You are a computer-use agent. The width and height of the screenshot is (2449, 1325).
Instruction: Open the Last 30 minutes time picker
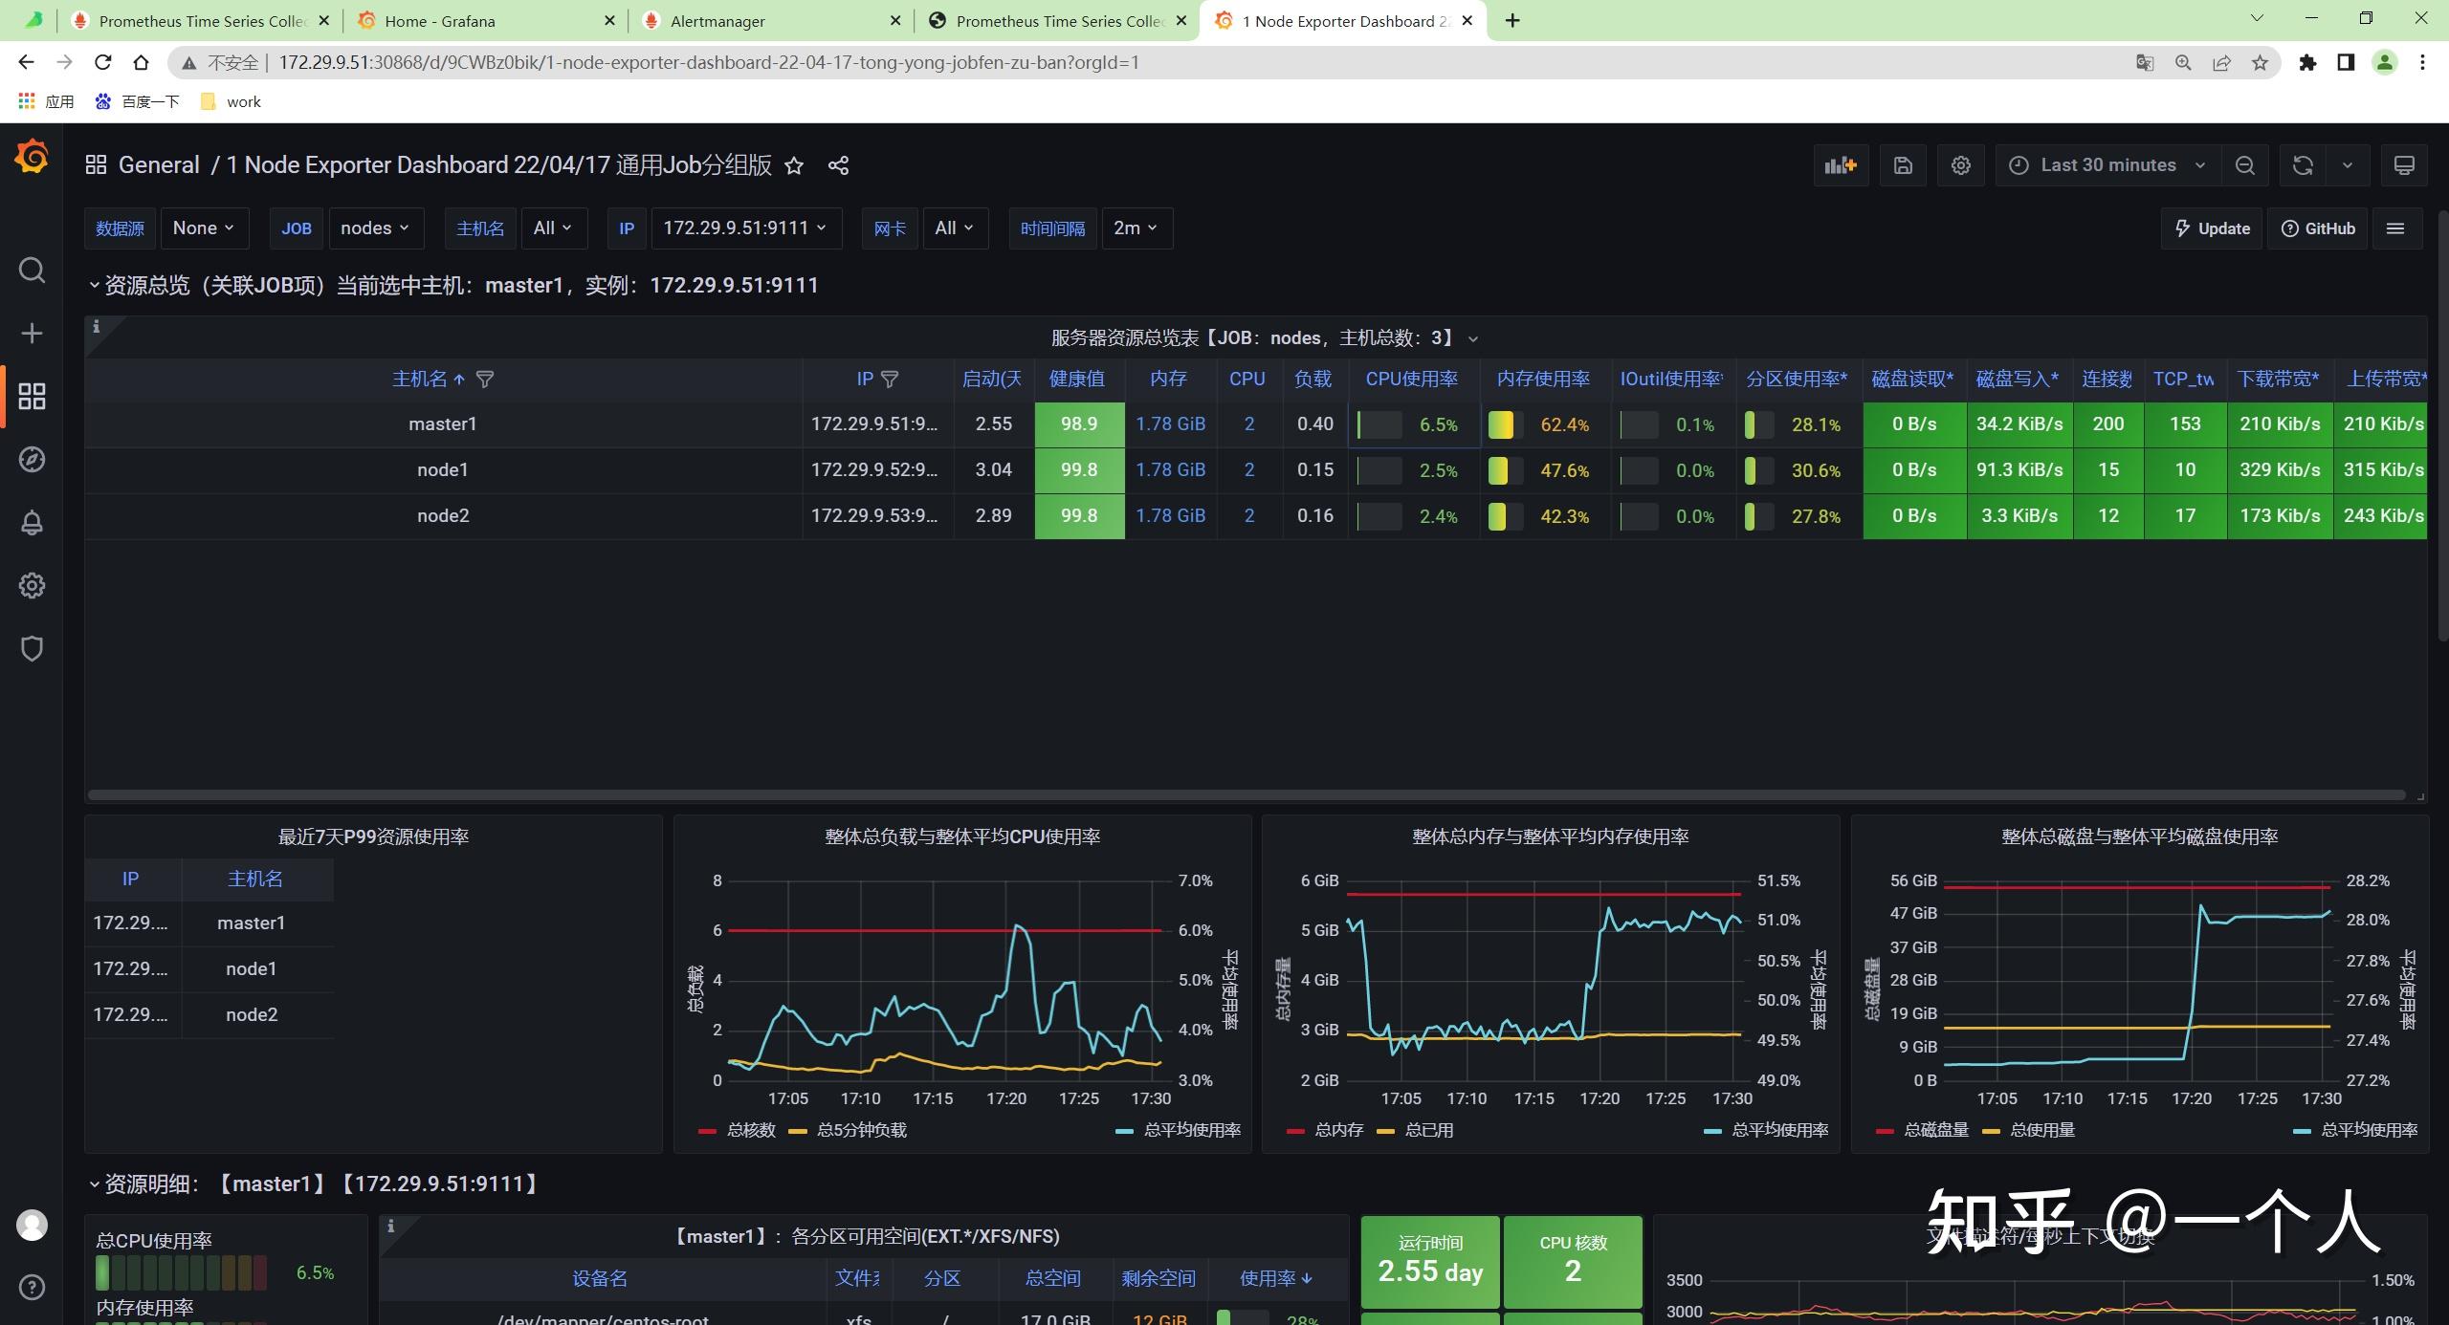pos(2107,165)
